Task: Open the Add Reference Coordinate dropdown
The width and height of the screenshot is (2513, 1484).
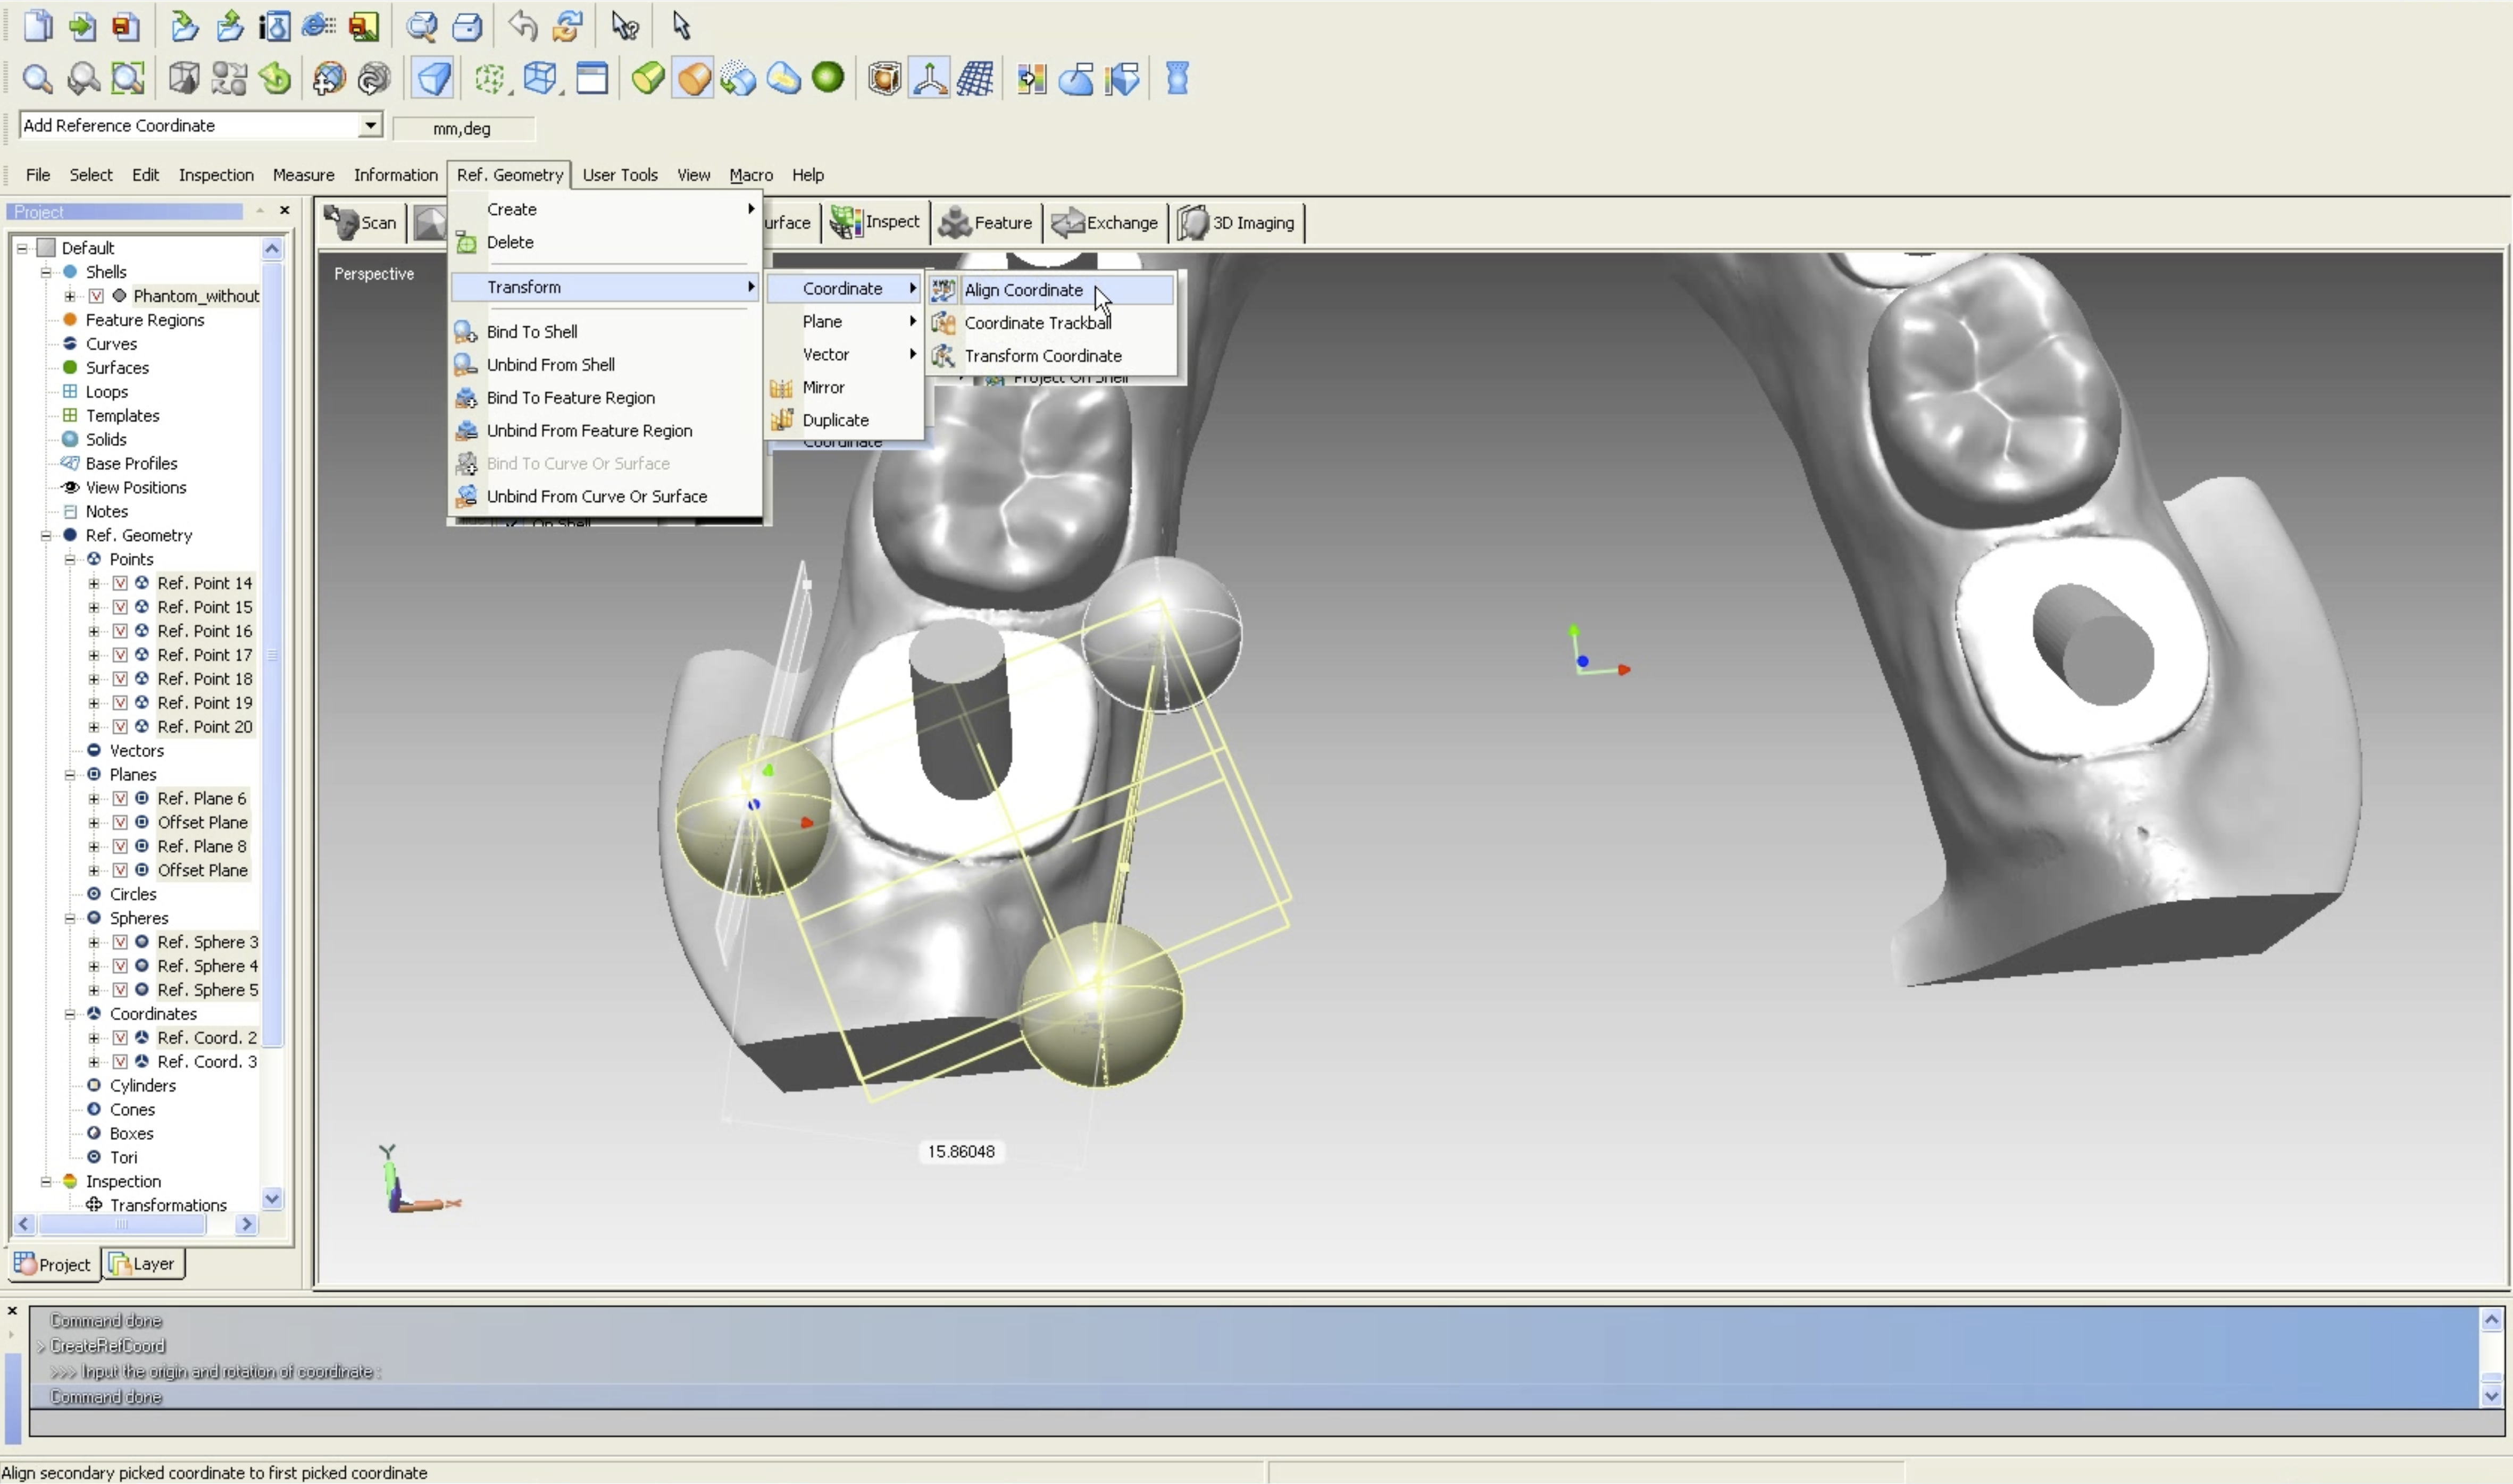Action: pos(370,125)
